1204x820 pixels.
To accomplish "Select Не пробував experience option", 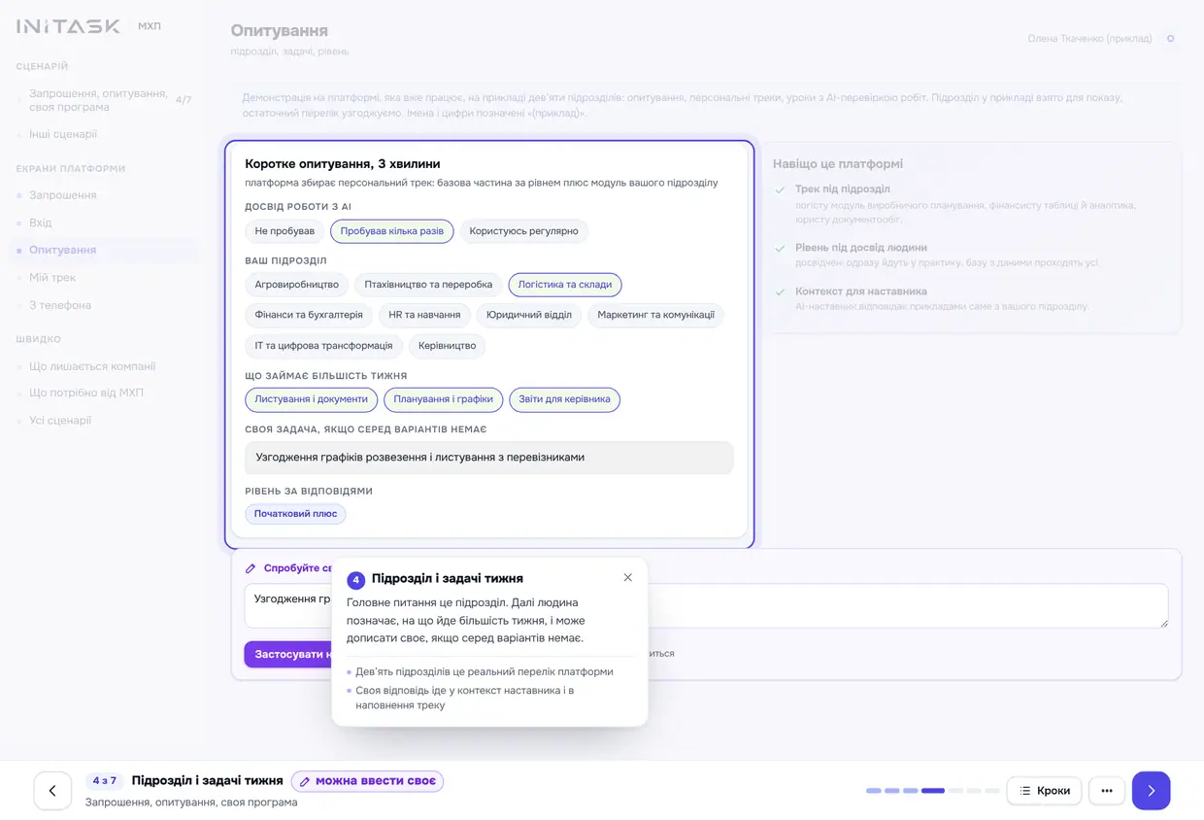I will pos(284,231).
